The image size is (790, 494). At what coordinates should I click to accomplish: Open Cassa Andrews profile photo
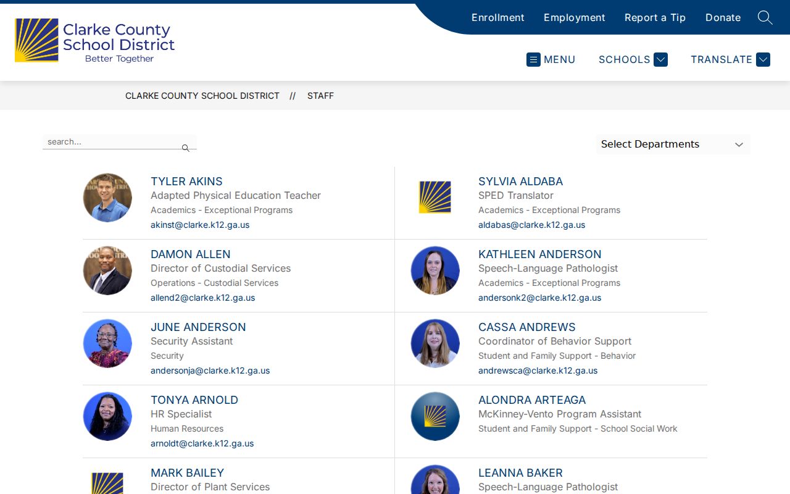click(x=435, y=343)
